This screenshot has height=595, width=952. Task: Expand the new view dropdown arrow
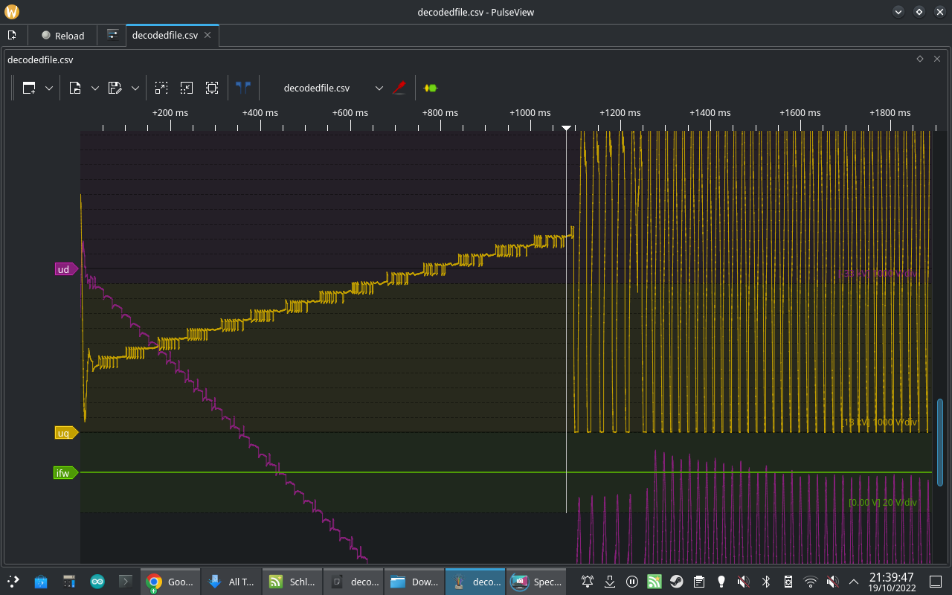[49, 88]
